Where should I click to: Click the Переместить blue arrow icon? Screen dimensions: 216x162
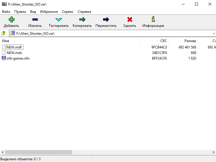pyautogui.click(x=106, y=20)
